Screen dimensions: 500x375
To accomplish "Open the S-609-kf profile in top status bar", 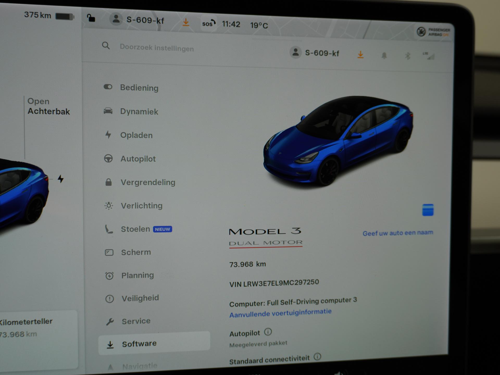I will point(137,20).
